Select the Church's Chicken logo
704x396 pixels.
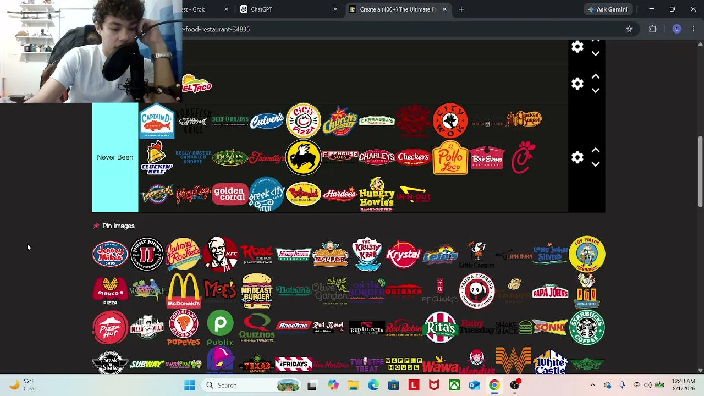click(x=340, y=120)
